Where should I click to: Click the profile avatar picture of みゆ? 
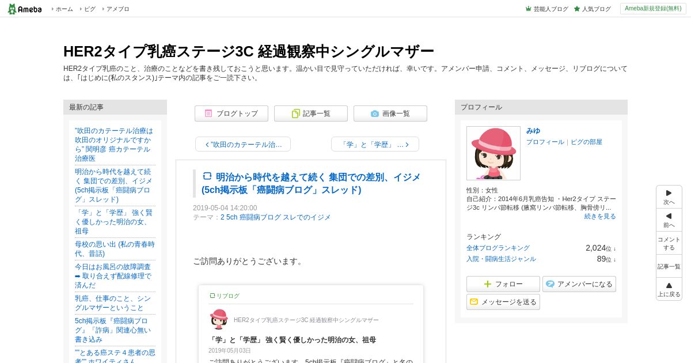click(x=493, y=153)
